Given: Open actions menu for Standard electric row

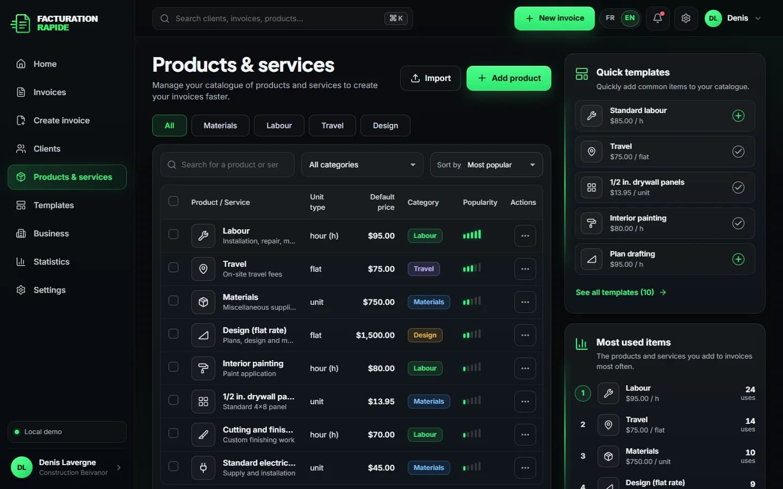Looking at the screenshot, I should pos(525,468).
